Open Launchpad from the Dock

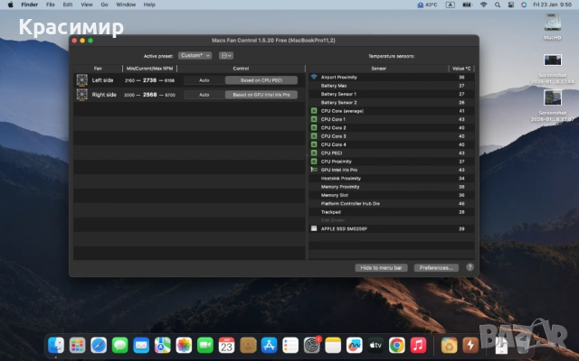(77, 346)
